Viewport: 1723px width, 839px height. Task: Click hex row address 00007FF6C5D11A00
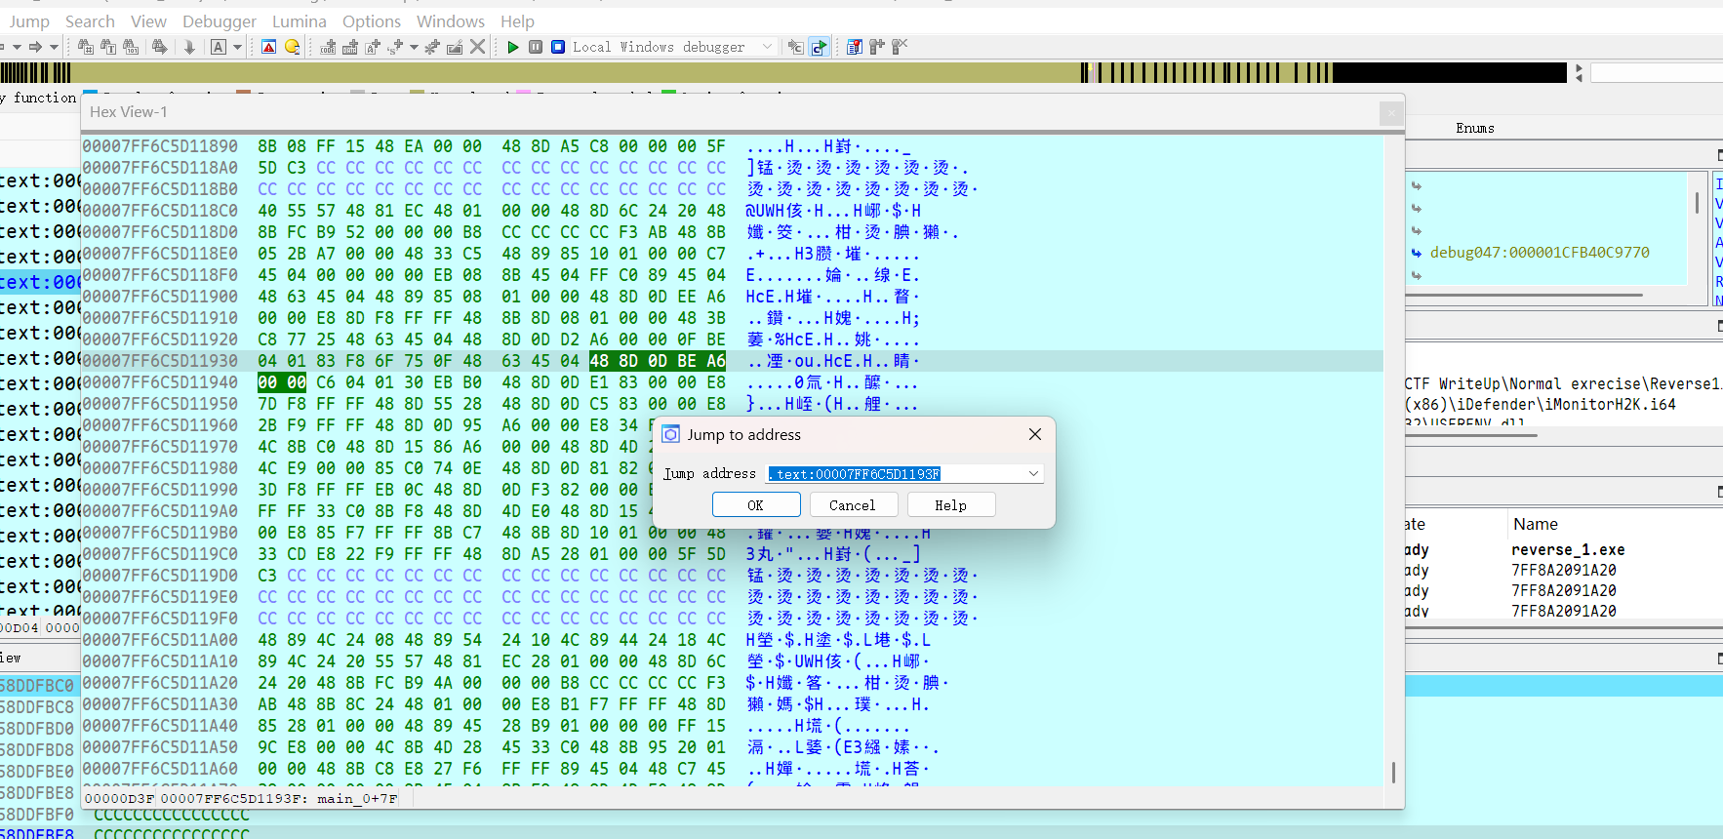pos(160,640)
